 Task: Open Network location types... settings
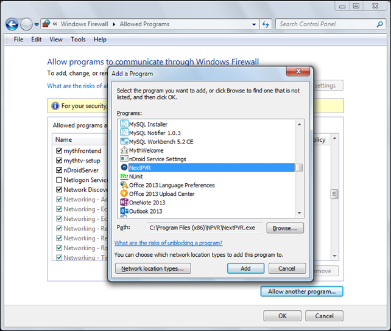[x=153, y=268]
